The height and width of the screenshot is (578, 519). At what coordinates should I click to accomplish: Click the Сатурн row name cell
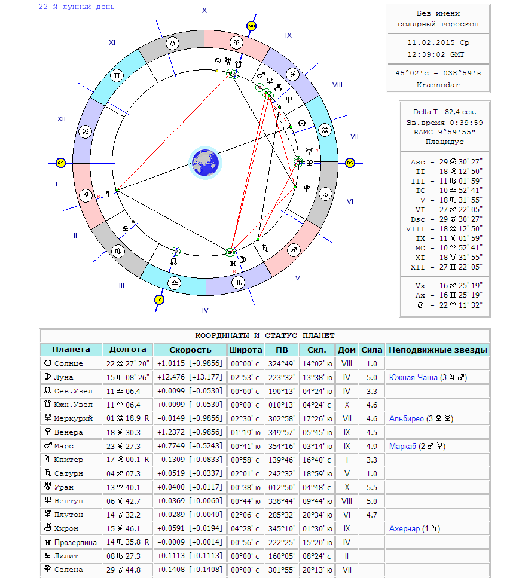tap(71, 473)
